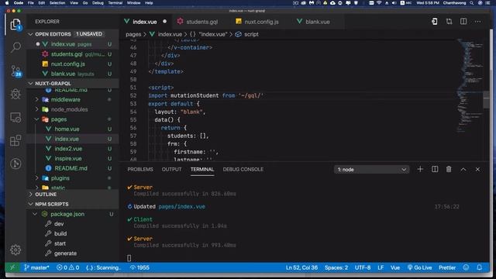Run the dev npm script
This screenshot has height=279, width=496.
tap(59, 224)
